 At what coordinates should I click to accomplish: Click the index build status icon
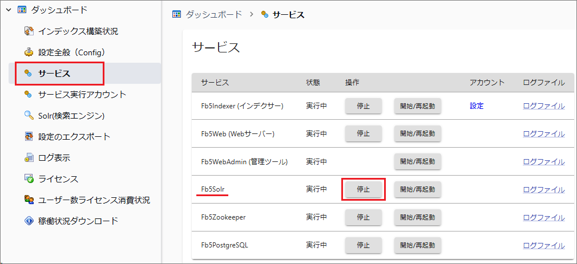click(x=29, y=31)
